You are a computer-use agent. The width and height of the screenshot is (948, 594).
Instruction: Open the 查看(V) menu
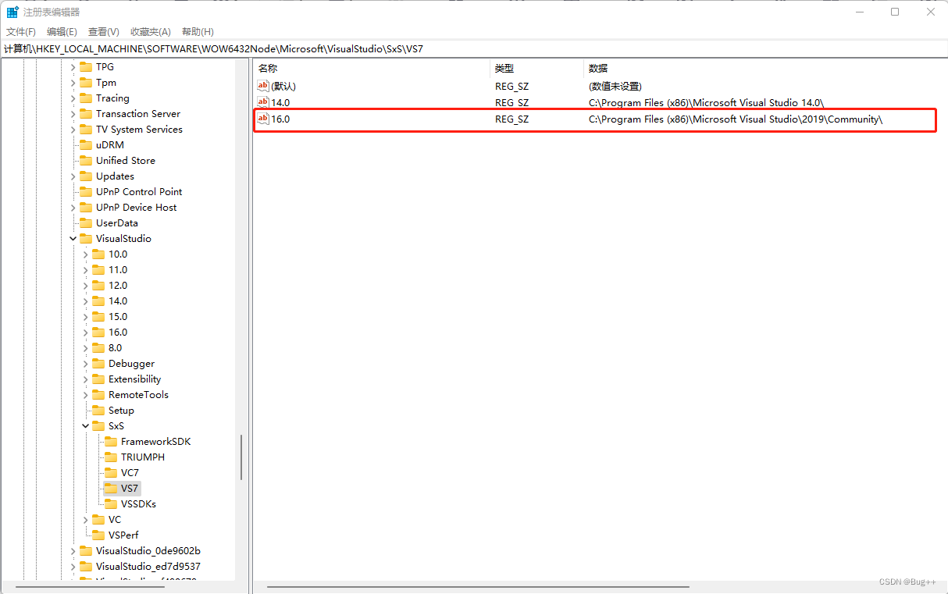(x=103, y=31)
